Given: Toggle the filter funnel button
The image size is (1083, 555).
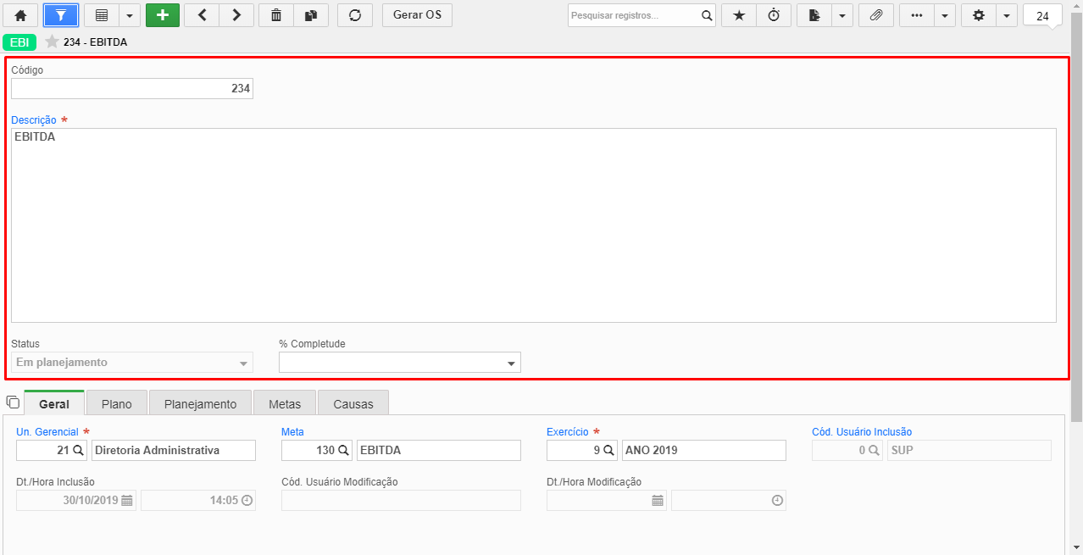Looking at the screenshot, I should [61, 15].
